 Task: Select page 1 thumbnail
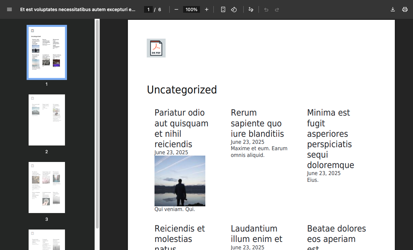(x=47, y=52)
